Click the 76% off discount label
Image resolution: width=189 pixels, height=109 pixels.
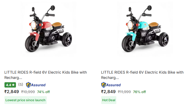pyautogui.click(x=140, y=92)
